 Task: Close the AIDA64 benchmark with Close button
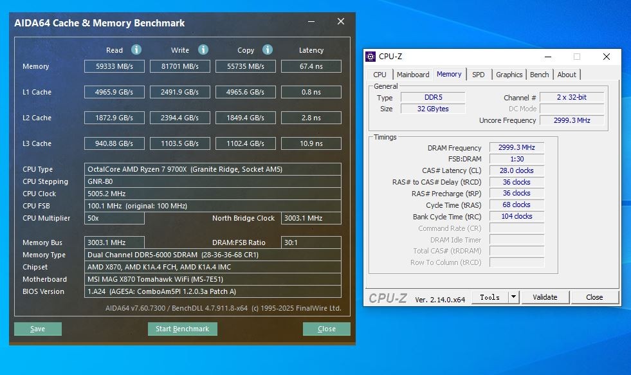point(326,329)
